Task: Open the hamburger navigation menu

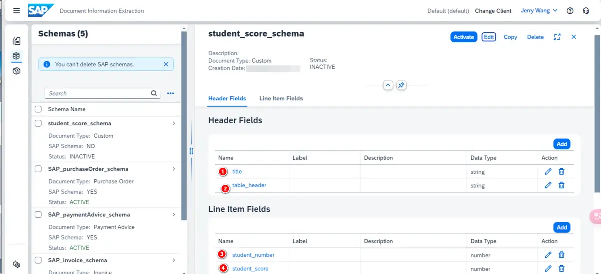Action: [x=17, y=11]
